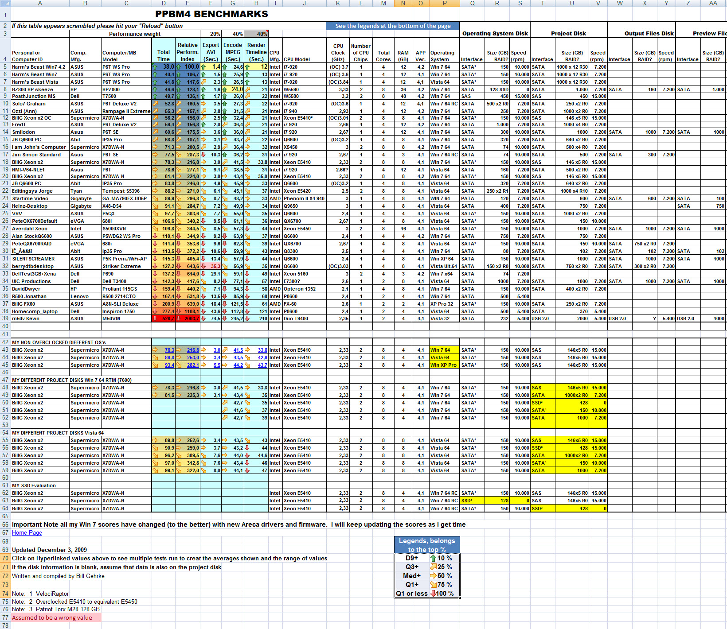Select the yellow 'Win XP Pro' cell
The height and width of the screenshot is (629, 727).
click(x=443, y=365)
